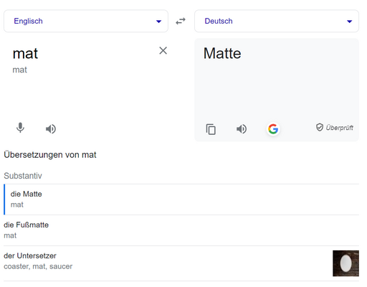Click the 'Übersetzungen von mat' heading
Viewport: 367px width, 287px height.
pos(50,155)
